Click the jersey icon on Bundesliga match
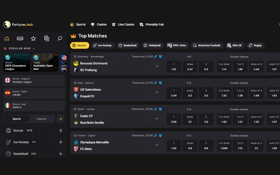 tap(160, 57)
